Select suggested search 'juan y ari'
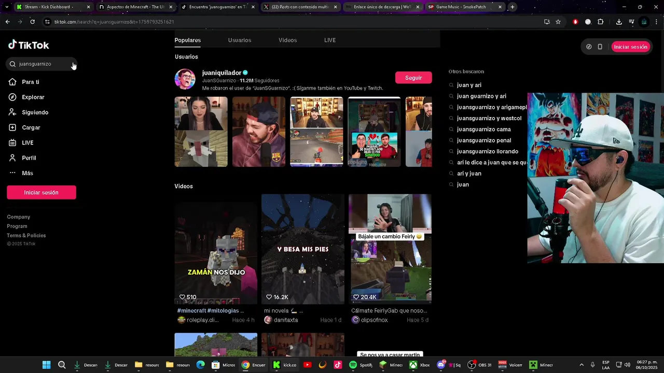This screenshot has width=664, height=373. tap(469, 85)
